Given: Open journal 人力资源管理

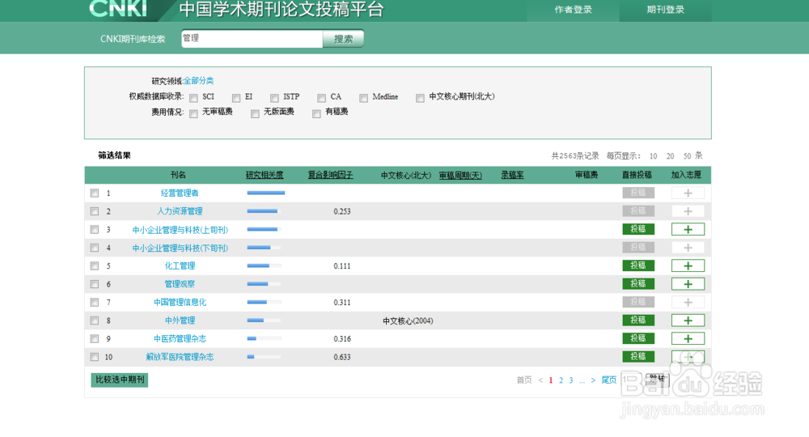Looking at the screenshot, I should 180,211.
